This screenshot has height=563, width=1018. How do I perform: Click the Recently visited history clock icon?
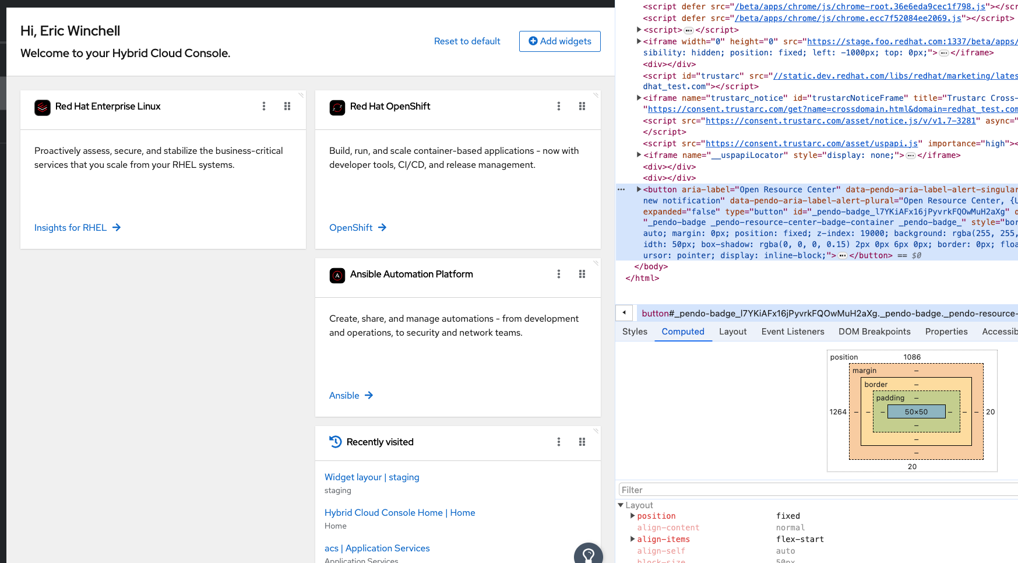coord(336,442)
